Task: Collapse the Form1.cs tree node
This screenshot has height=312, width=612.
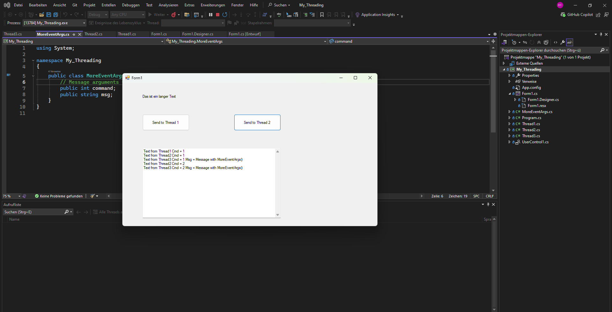Action: click(x=509, y=94)
